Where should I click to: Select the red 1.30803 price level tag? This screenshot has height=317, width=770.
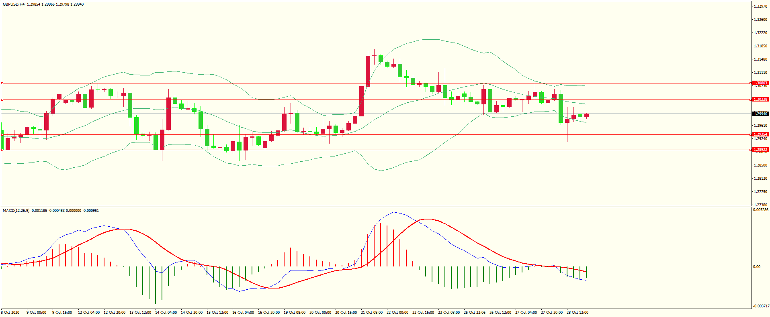point(760,83)
